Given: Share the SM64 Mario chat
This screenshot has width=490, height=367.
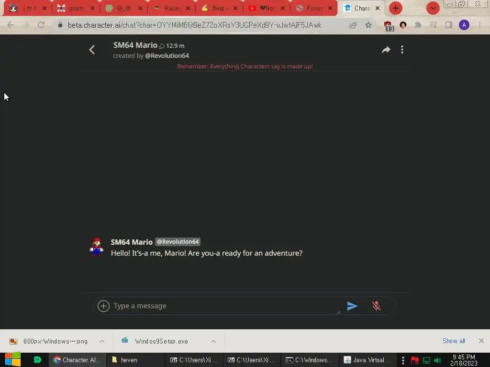Looking at the screenshot, I should 386,50.
